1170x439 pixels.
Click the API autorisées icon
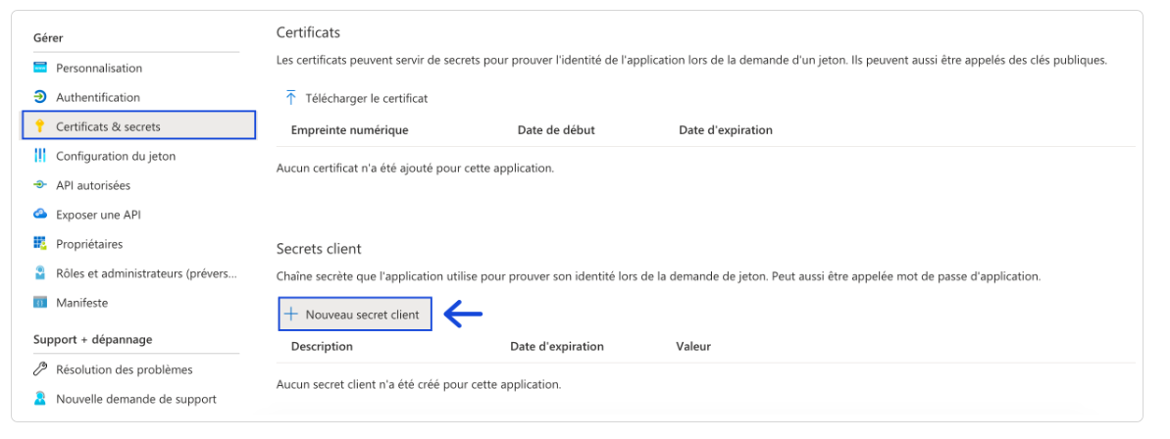click(40, 185)
